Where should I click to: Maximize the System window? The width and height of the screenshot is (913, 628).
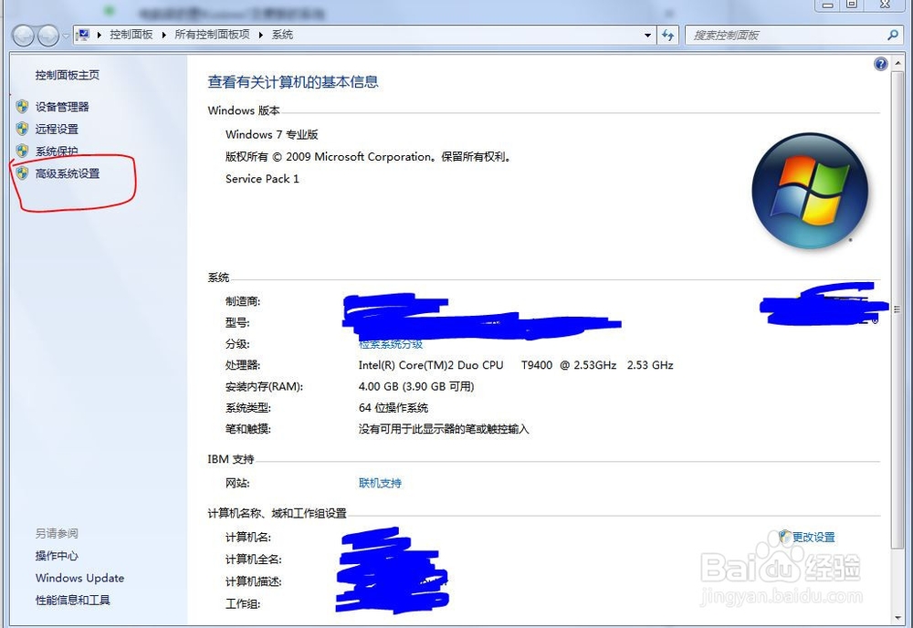pos(852,5)
